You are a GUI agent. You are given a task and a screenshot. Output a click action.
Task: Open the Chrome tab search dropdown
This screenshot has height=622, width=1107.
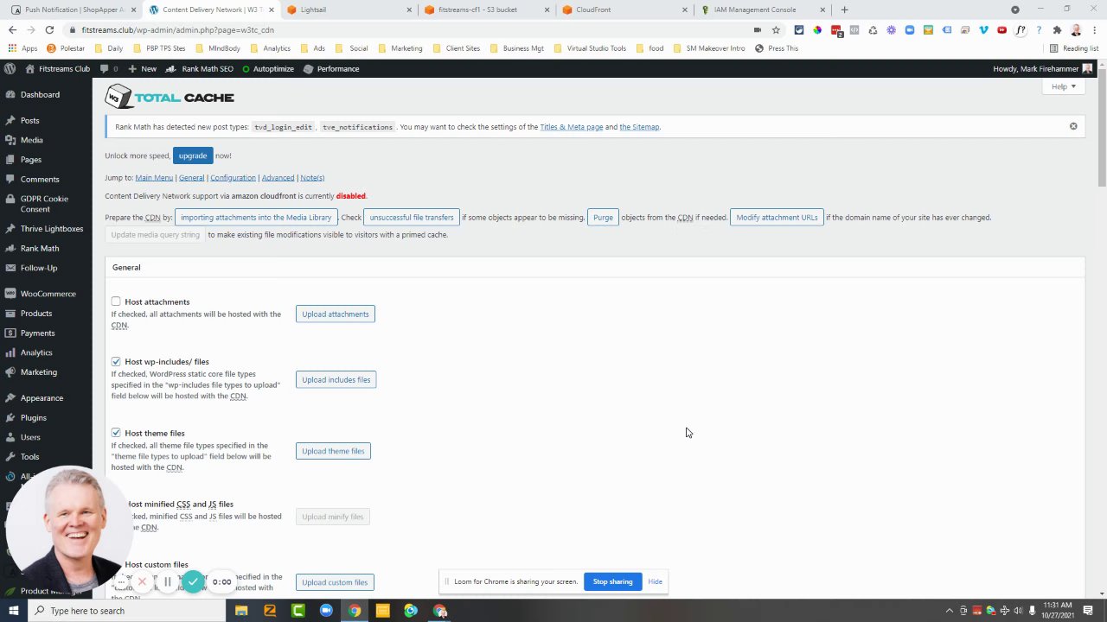[1015, 10]
